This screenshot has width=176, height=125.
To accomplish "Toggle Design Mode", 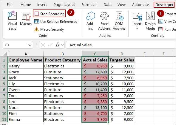I will [150, 21].
